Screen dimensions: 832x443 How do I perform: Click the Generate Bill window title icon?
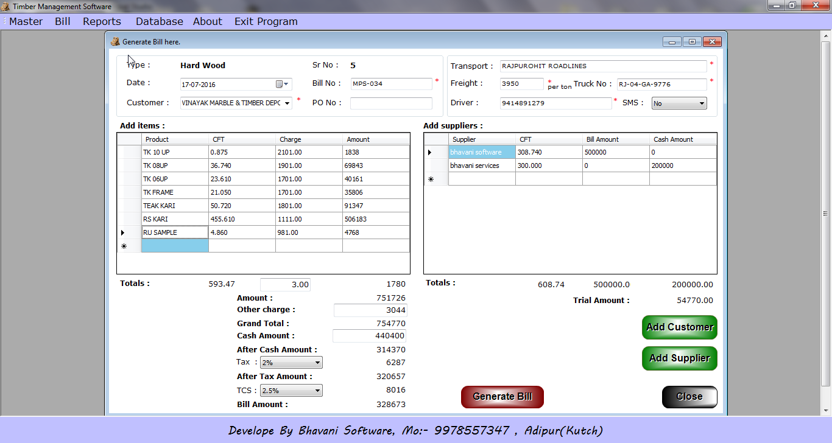click(x=115, y=41)
